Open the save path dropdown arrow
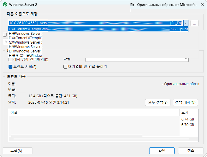 click(186, 23)
